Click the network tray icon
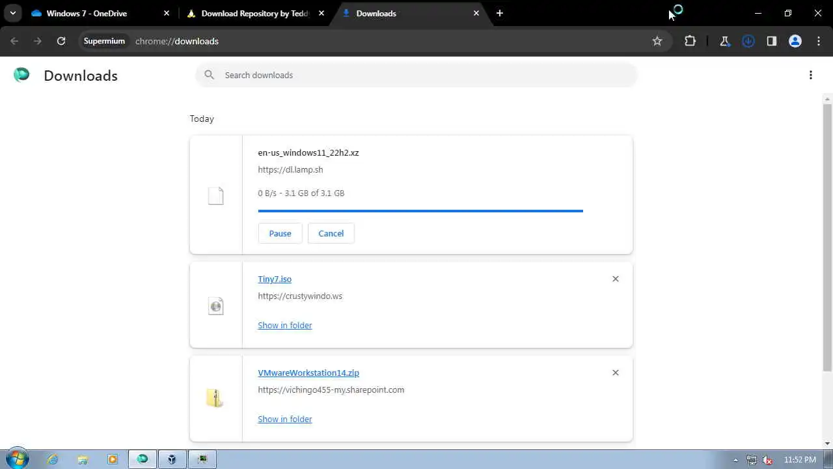The image size is (833, 469). point(752,459)
